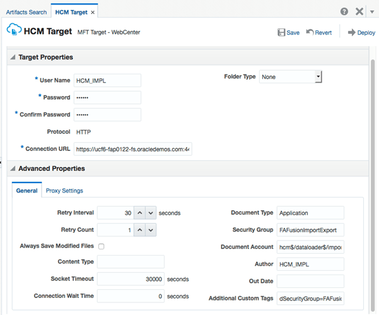Click the Save disk icon
This screenshot has height=315, width=379.
pos(281,33)
